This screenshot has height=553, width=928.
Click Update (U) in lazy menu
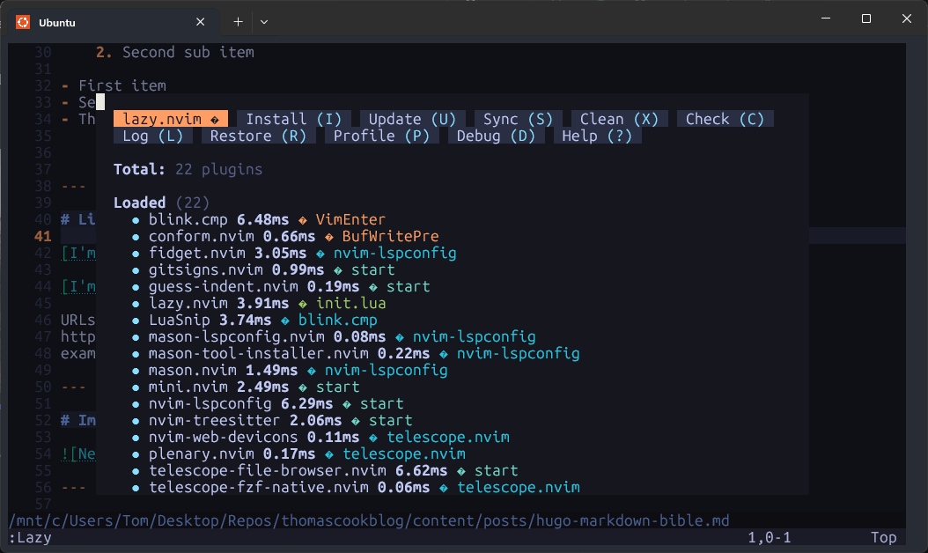pyautogui.click(x=413, y=119)
